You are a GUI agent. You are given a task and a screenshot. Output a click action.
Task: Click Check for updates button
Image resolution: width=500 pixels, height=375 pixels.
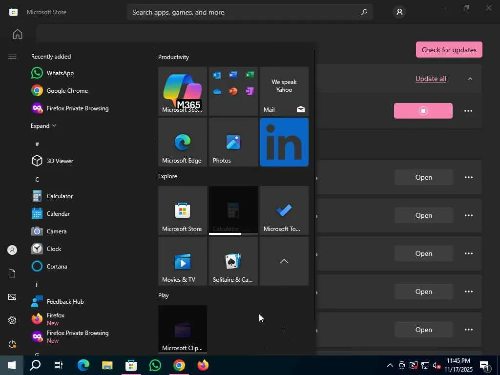tap(449, 50)
